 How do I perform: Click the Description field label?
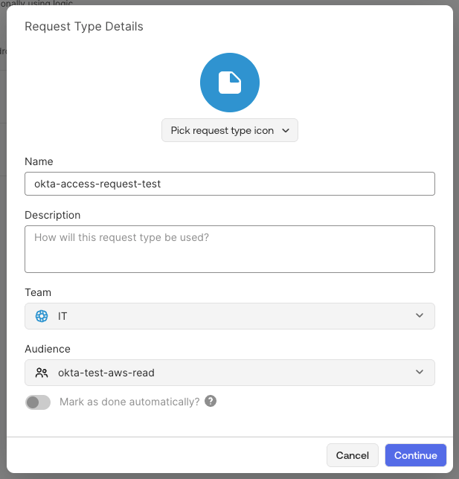tap(52, 215)
